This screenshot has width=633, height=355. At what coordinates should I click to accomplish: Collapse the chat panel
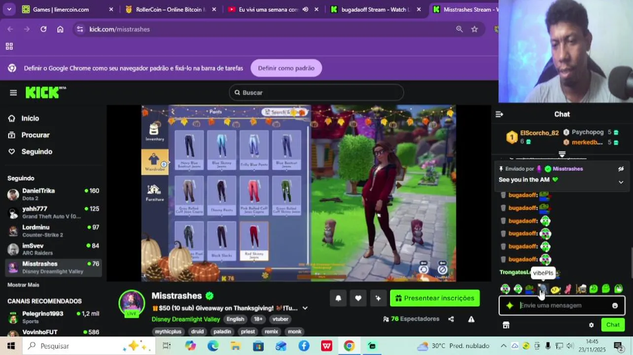499,114
